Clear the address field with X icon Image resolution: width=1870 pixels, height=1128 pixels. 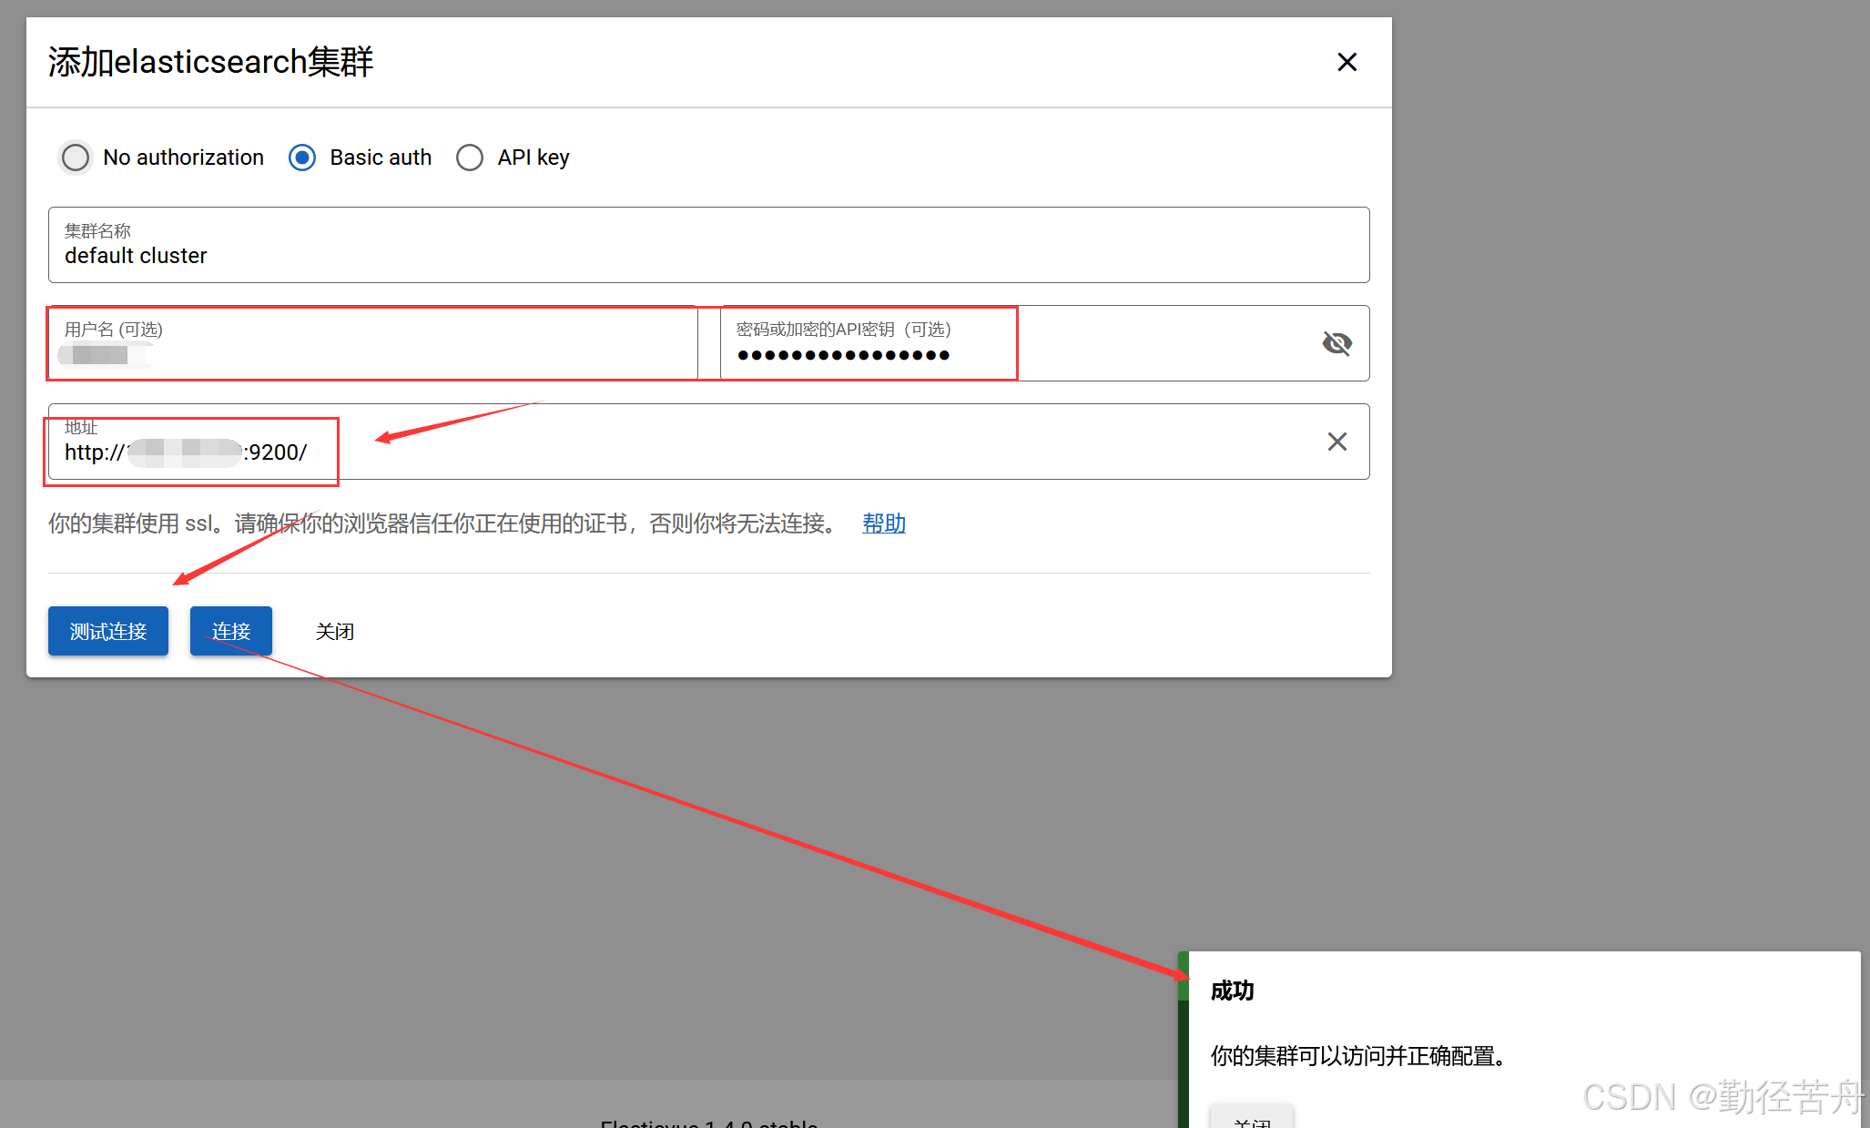(x=1336, y=442)
